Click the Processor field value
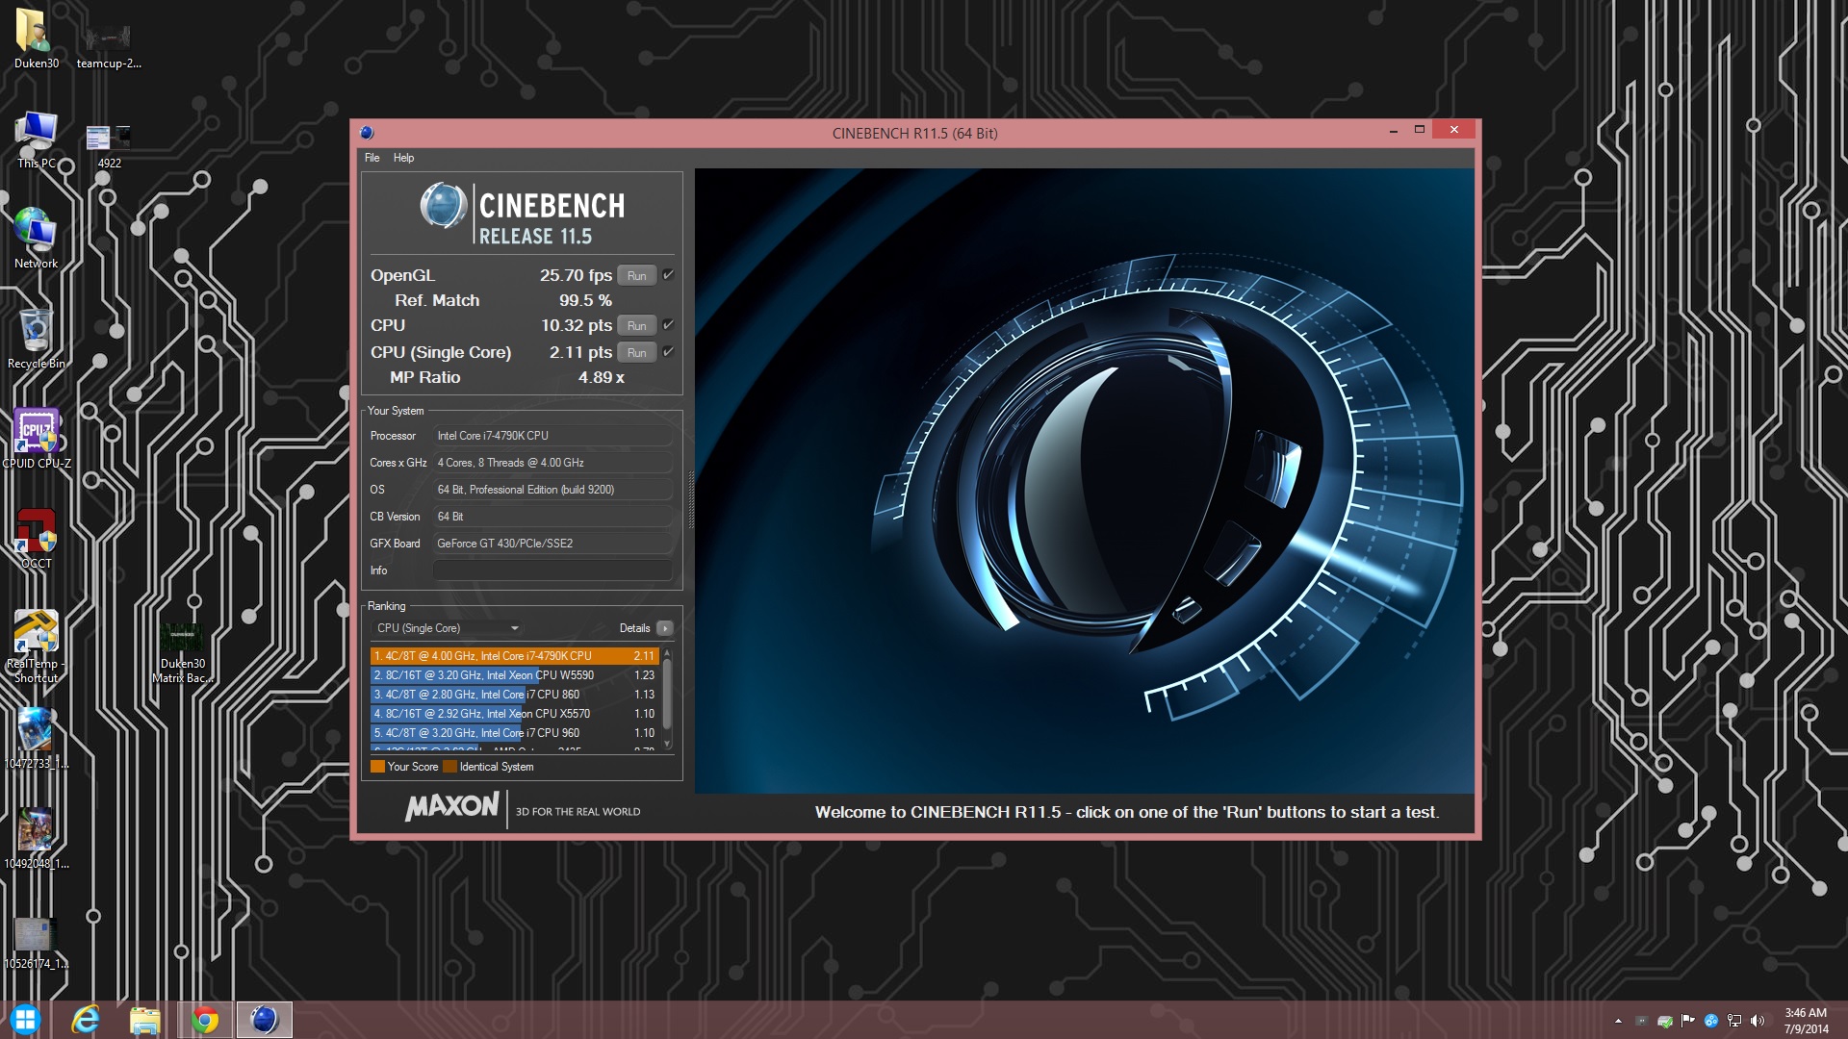Screen dimensions: 1848x1039 click(552, 436)
